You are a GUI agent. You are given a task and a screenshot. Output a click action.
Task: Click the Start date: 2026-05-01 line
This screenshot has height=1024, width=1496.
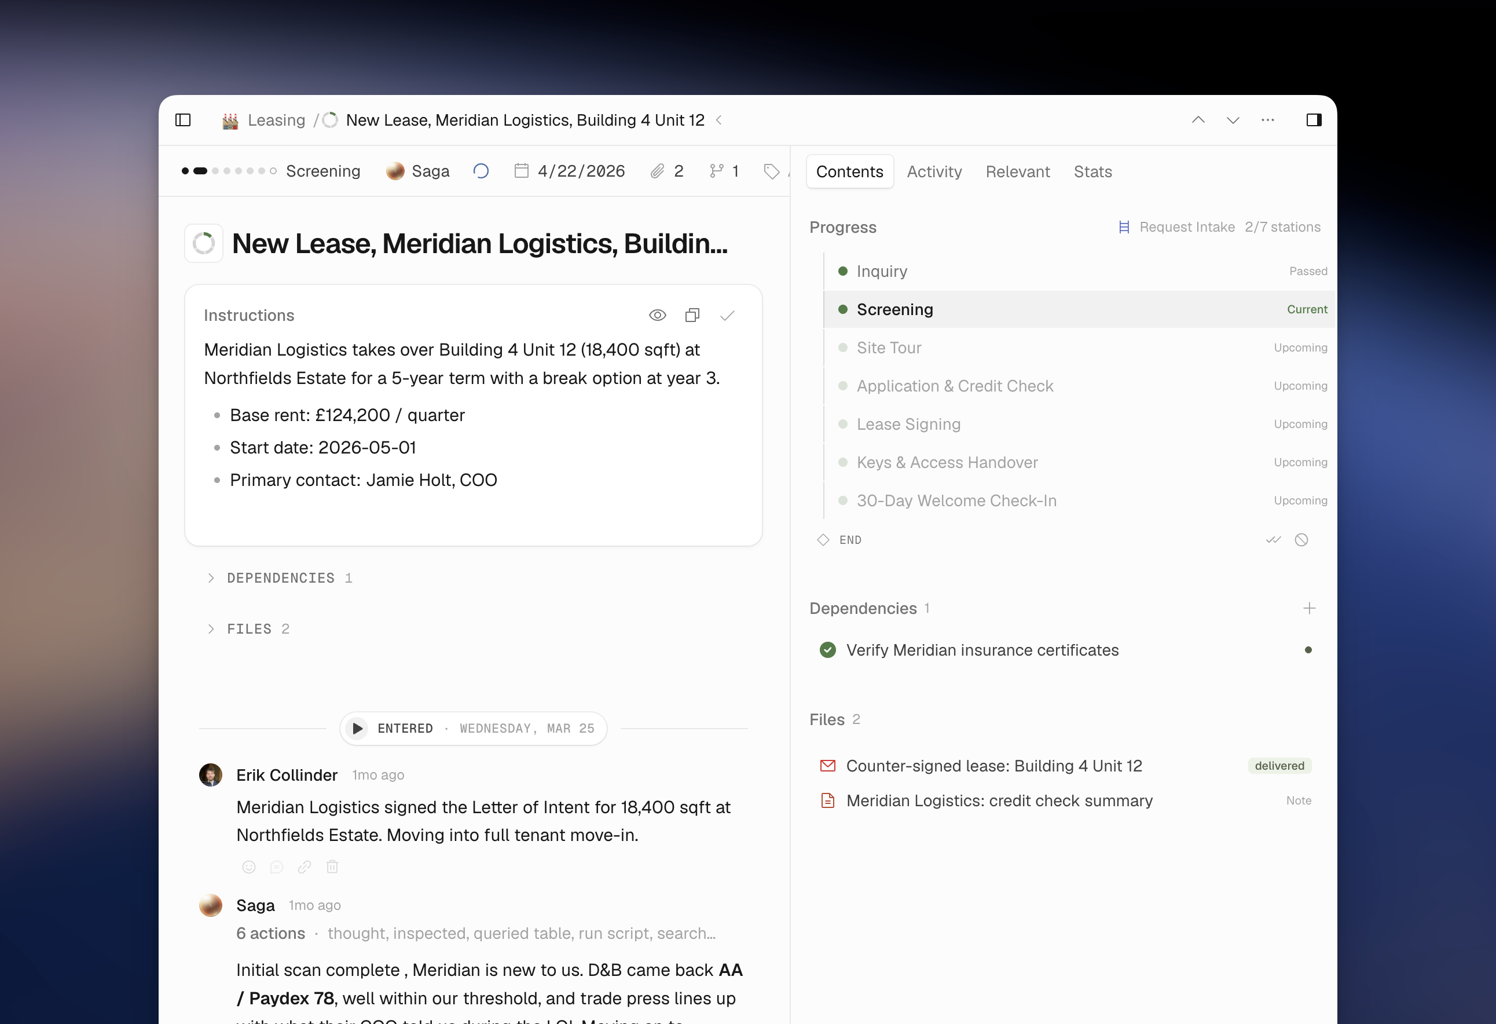[322, 448]
